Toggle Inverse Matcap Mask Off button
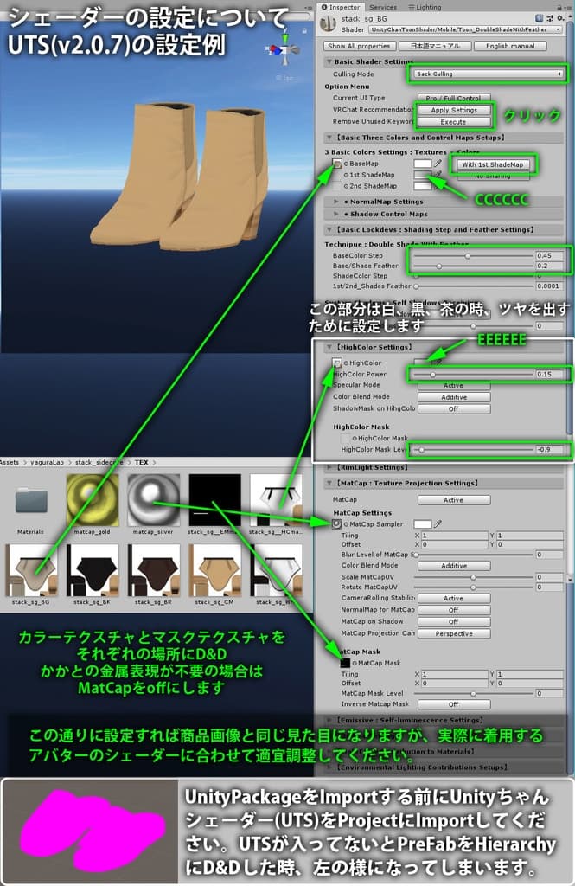This screenshot has height=886, width=575. (x=454, y=704)
